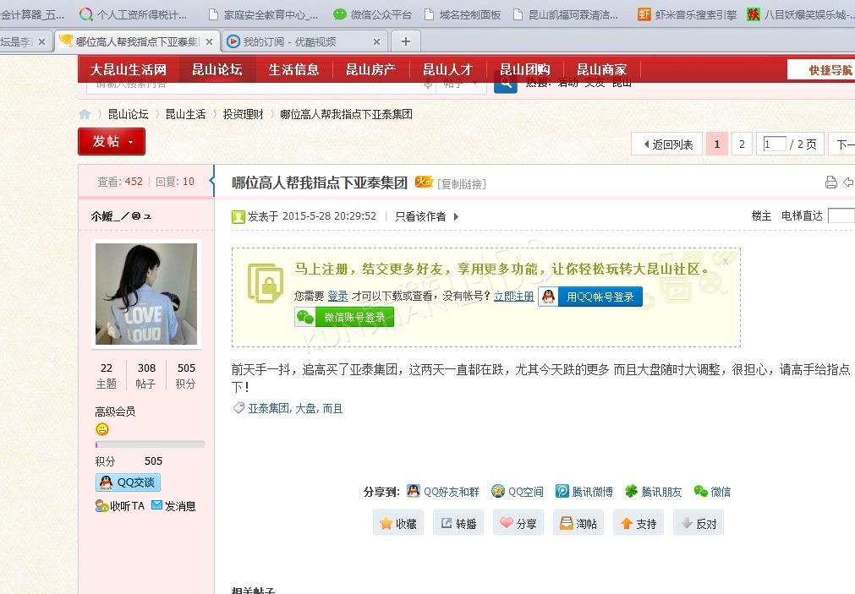Screen dimensions: 855x594
Task: Open 生活信息 nav menu item
Action: (294, 70)
